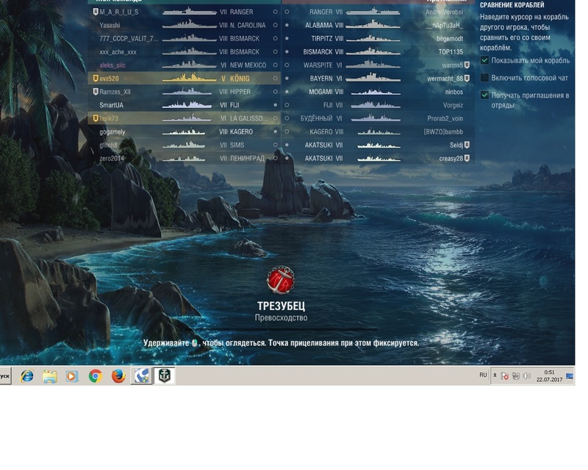
Task: Click the 'Превосходство' game mode label
Action: coord(281,317)
